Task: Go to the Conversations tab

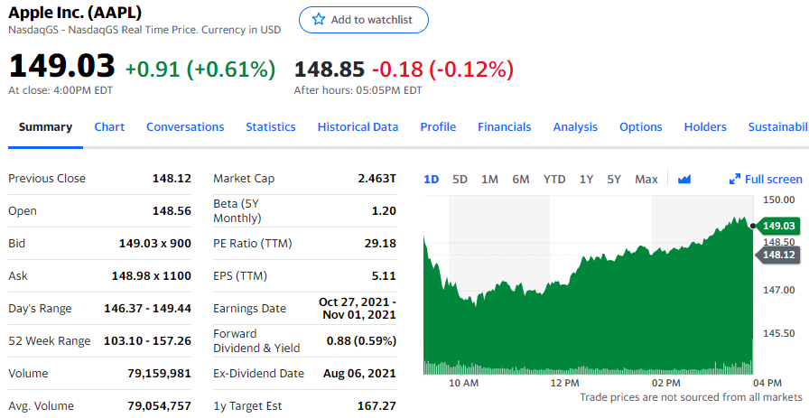Action: pyautogui.click(x=185, y=126)
